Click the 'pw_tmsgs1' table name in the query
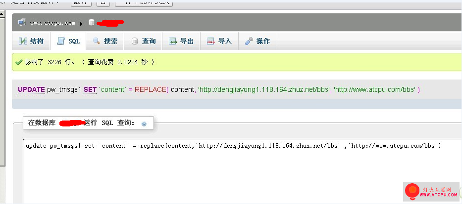Image resolution: width=462 pixels, height=204 pixels. 64,90
